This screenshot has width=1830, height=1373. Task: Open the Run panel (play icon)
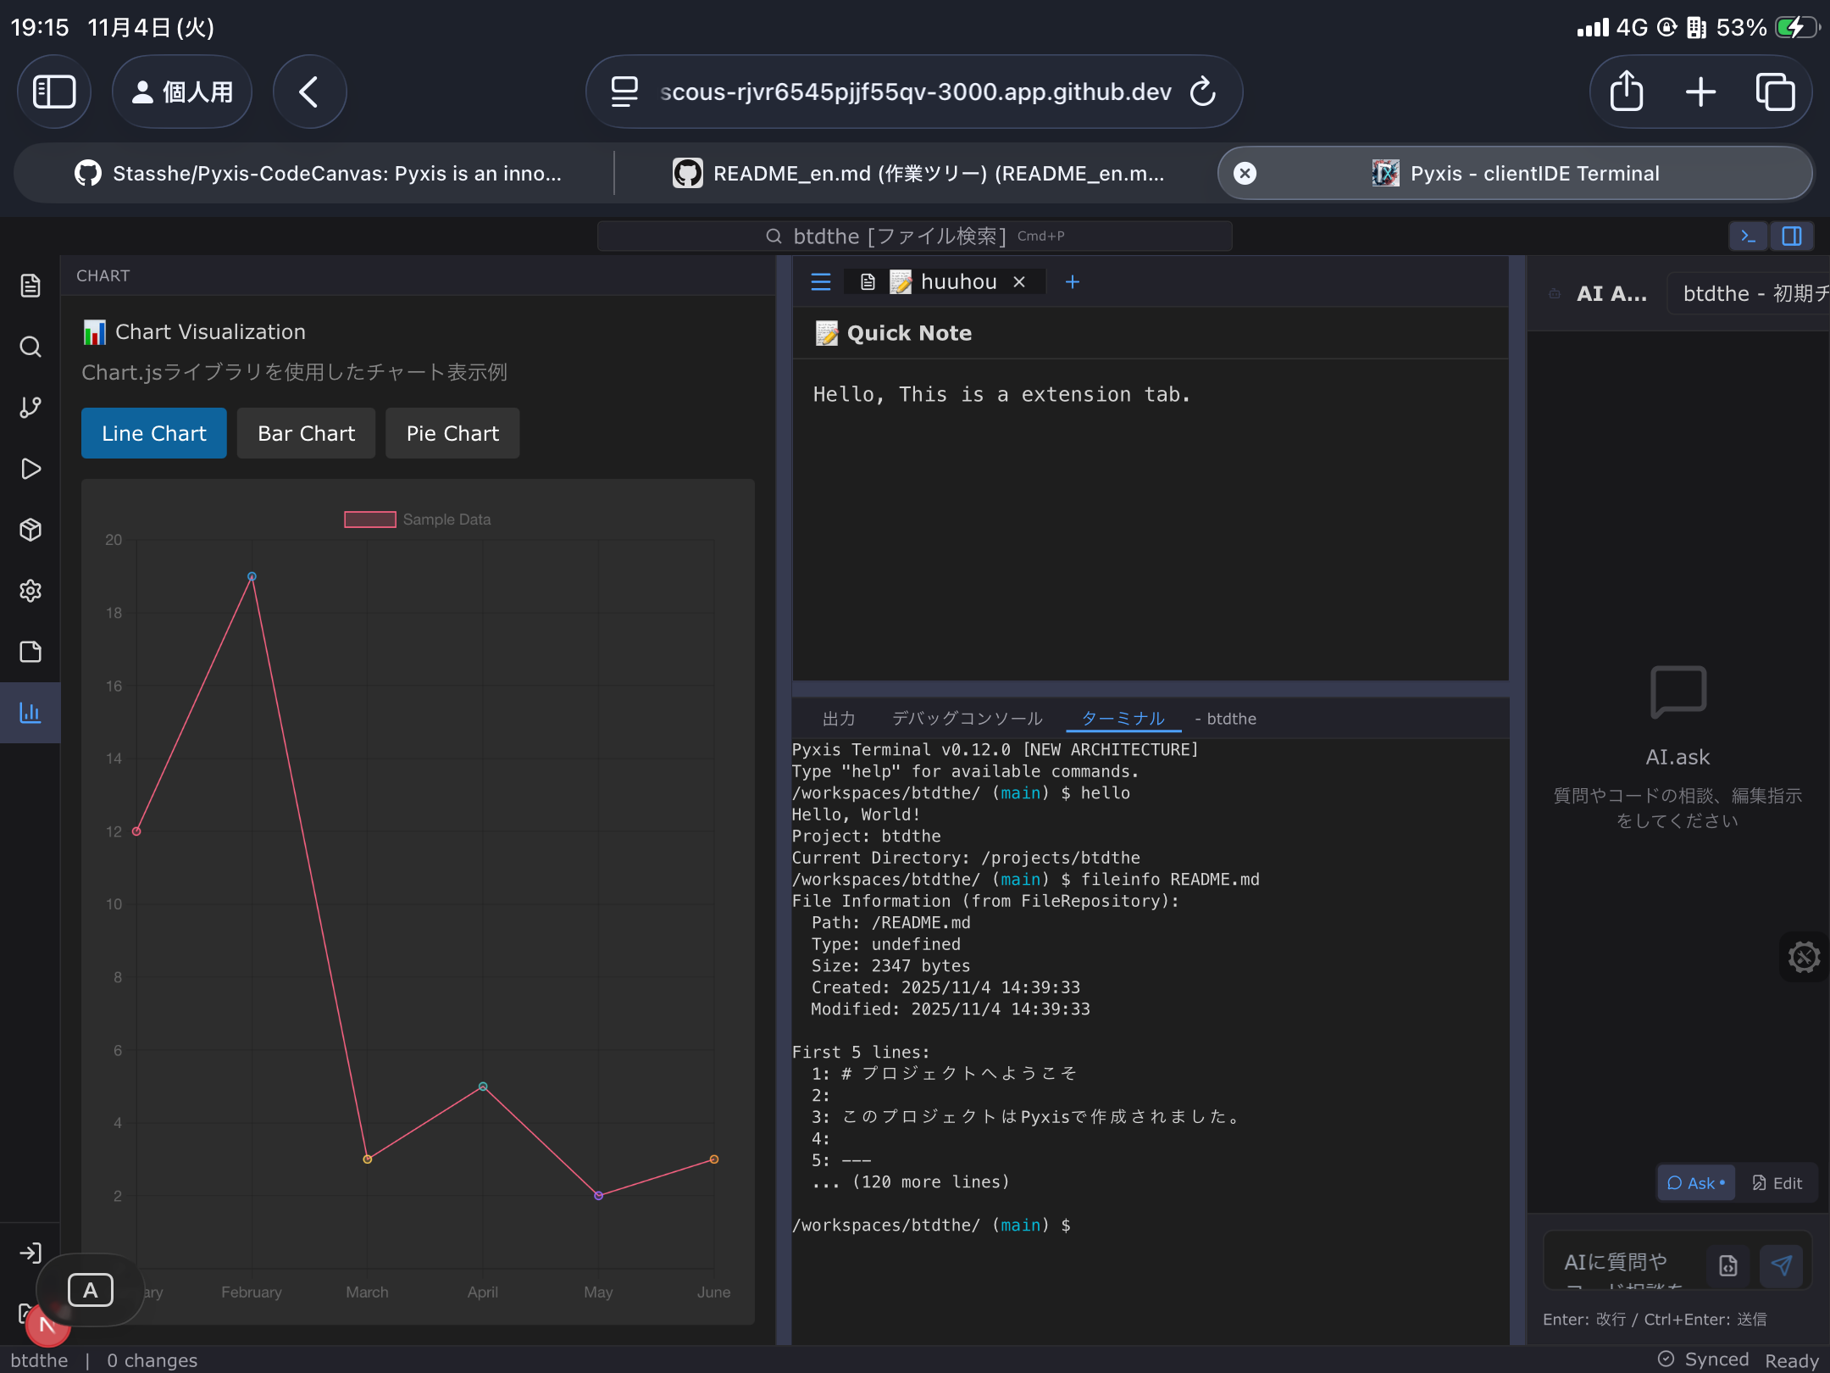30,469
